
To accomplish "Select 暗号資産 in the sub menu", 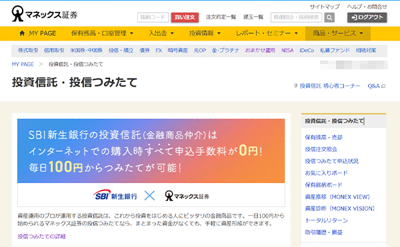I will 178,51.
